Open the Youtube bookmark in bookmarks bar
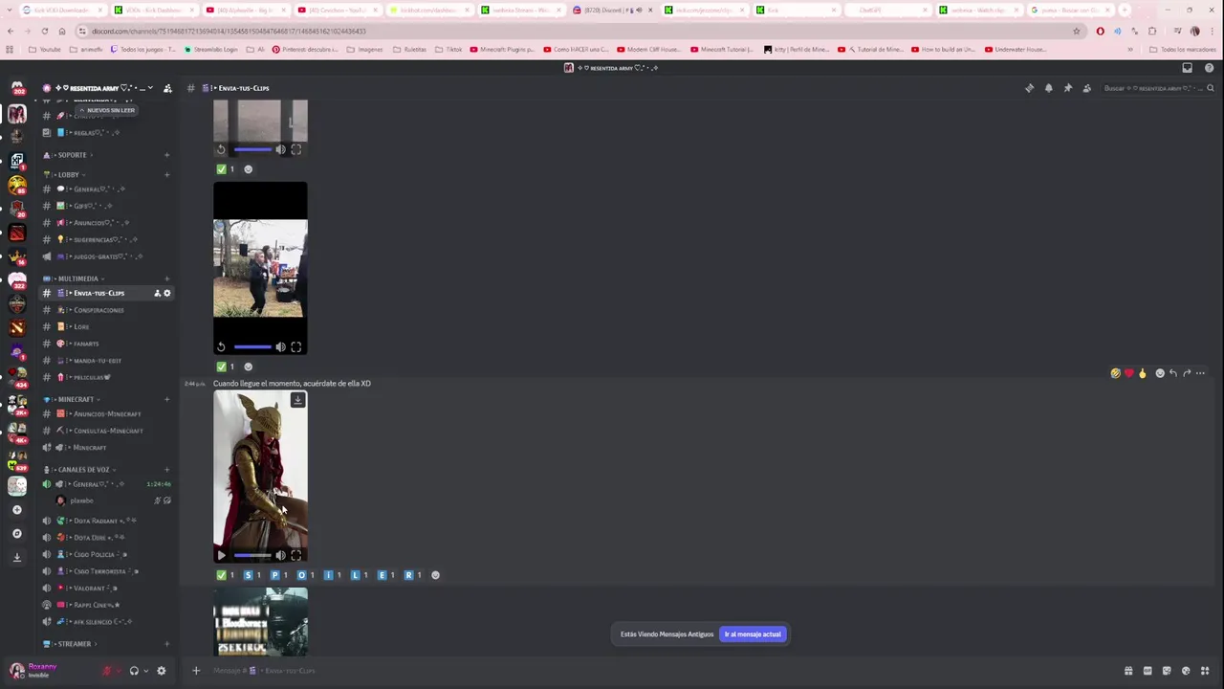 click(x=45, y=50)
